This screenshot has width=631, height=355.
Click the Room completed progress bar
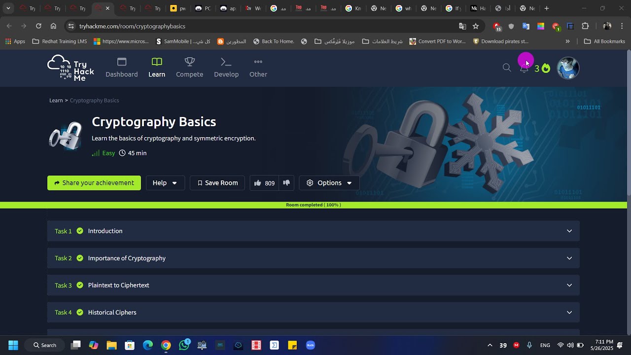coord(314,205)
